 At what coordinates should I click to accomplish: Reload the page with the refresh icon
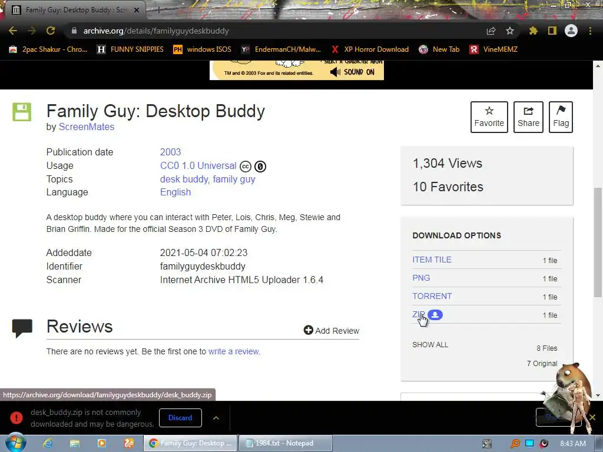coord(51,31)
